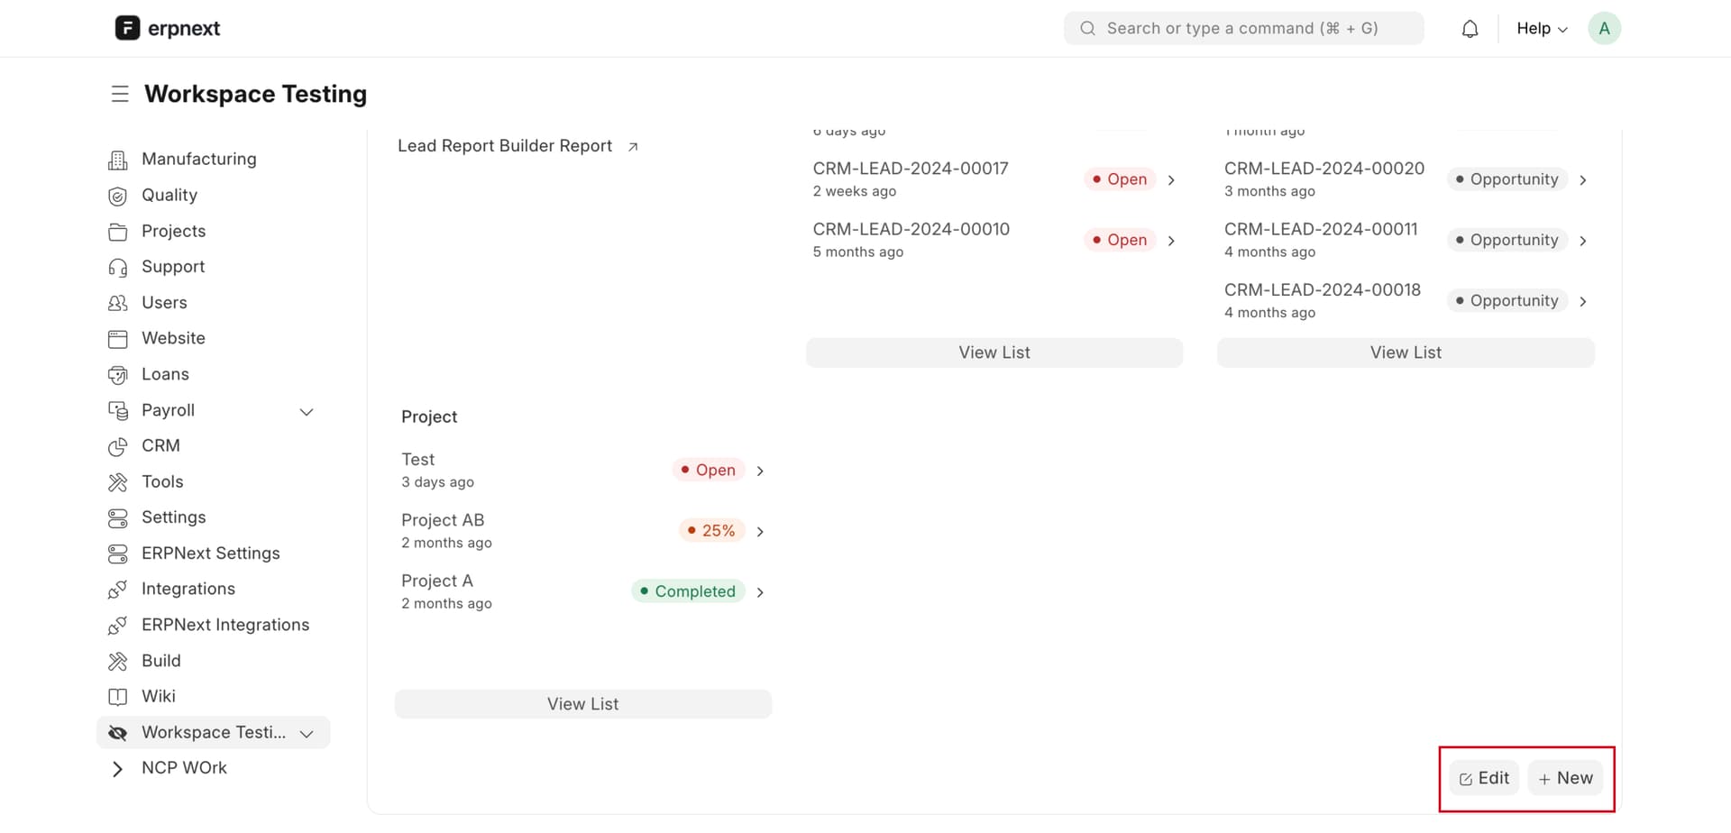Expand the Payroll section chevron
Screen dimensions: 1731x833
307,411
